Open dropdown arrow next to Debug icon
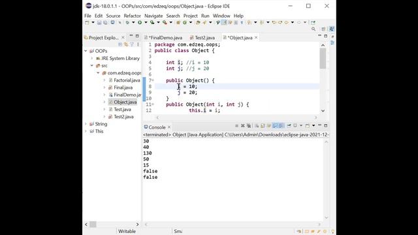 point(133,23)
